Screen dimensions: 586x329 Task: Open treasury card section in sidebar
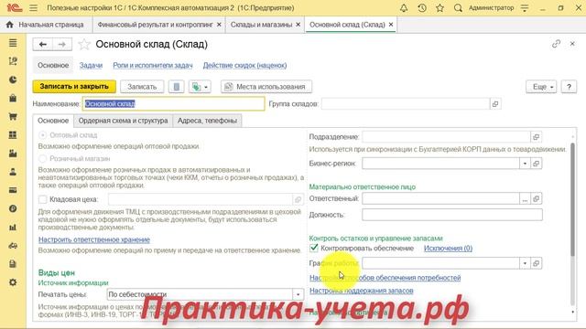[13, 190]
